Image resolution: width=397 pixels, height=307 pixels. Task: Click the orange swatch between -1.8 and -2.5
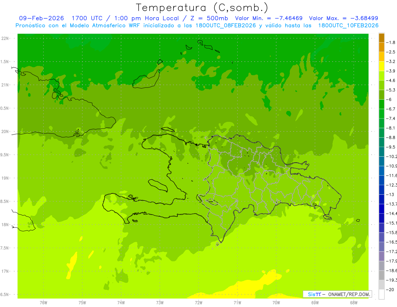(x=381, y=47)
